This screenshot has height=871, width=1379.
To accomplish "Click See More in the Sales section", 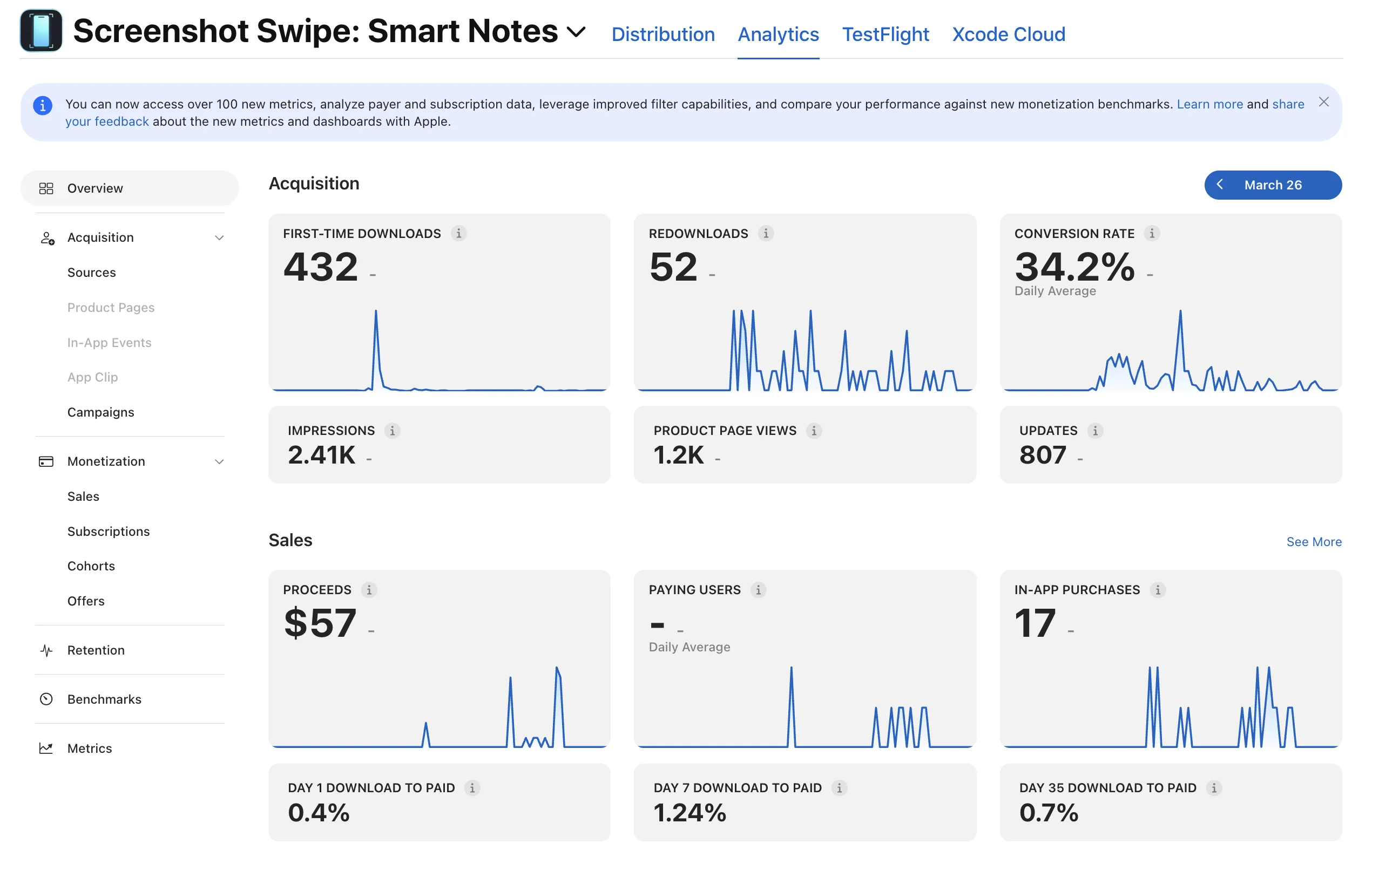I will coord(1313,541).
